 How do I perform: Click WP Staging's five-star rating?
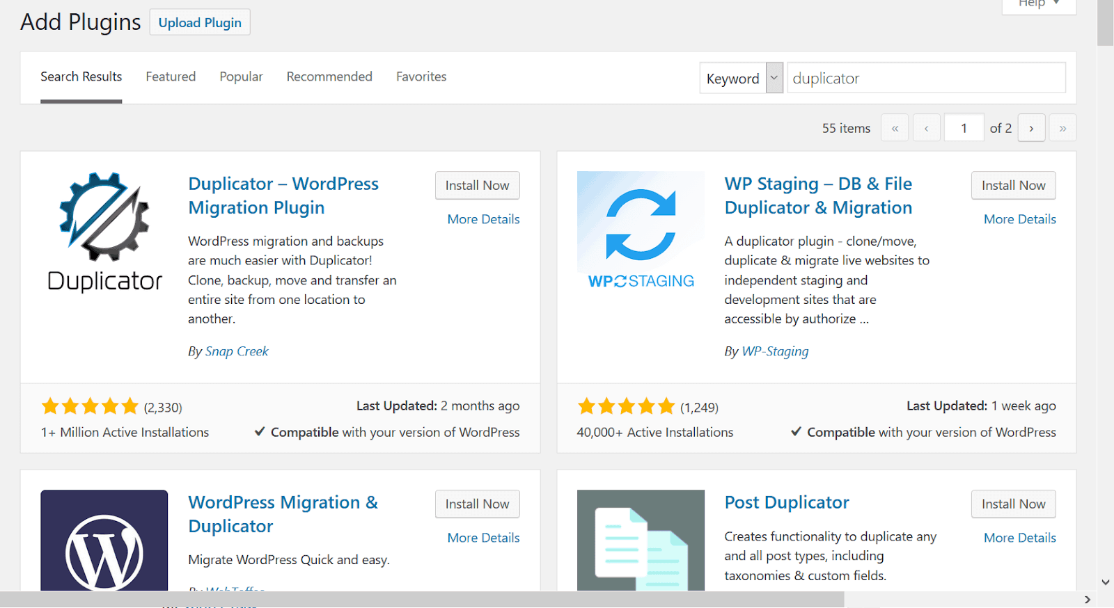tap(627, 406)
